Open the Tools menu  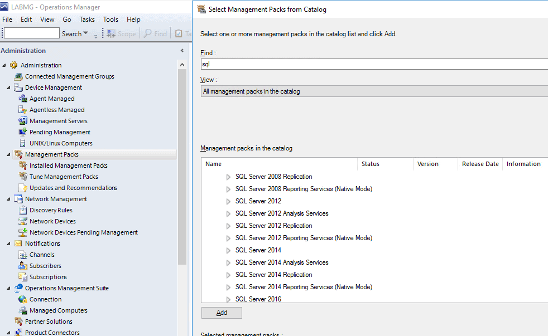[110, 20]
